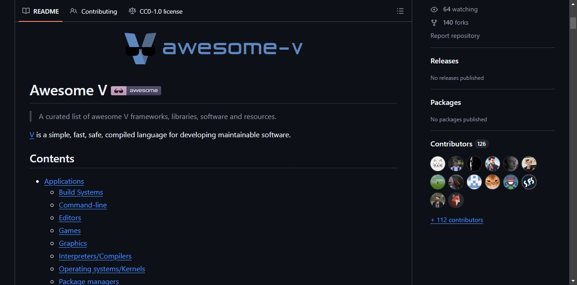Click the 'Awesome V' heading
The image size is (577, 285).
[x=68, y=91]
